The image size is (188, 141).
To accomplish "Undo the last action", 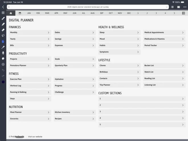I will coord(3,70).
